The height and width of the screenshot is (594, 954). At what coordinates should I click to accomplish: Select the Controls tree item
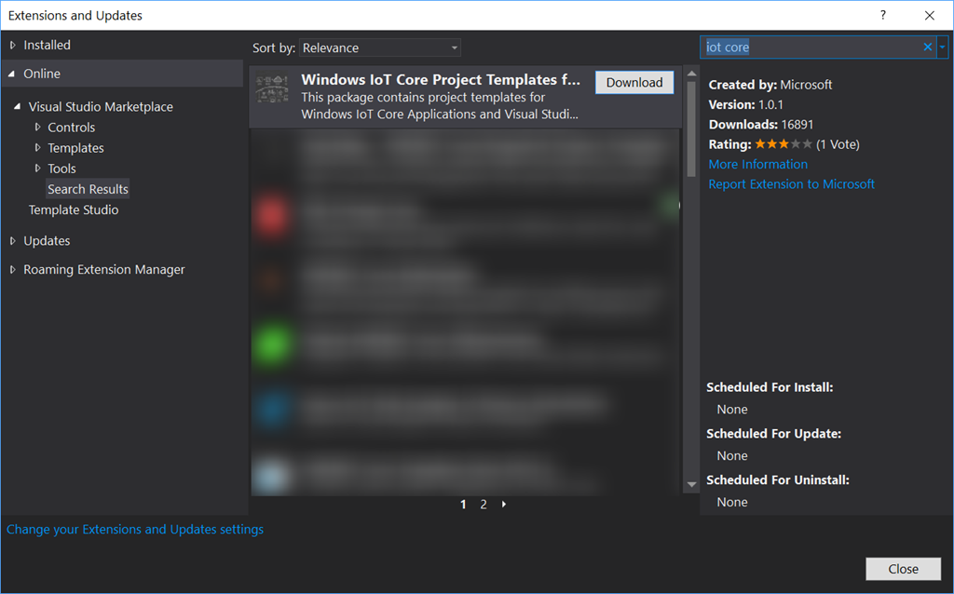(71, 127)
